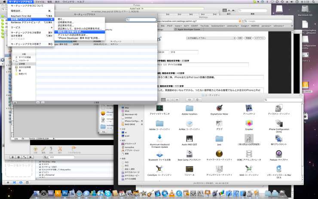318x199 pixels.
Task: Open the RAID ユーティリティ icon
Action: coord(249,169)
